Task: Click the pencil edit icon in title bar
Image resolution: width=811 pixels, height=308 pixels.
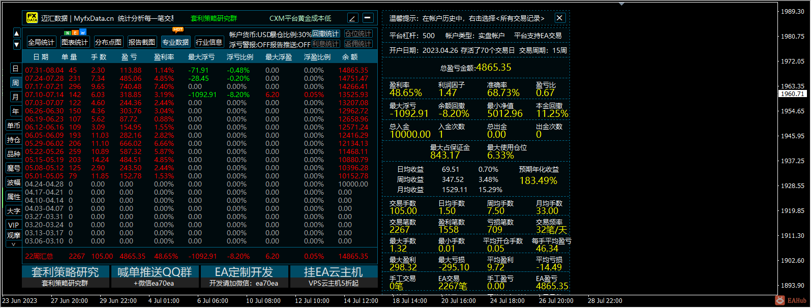Action: point(353,18)
